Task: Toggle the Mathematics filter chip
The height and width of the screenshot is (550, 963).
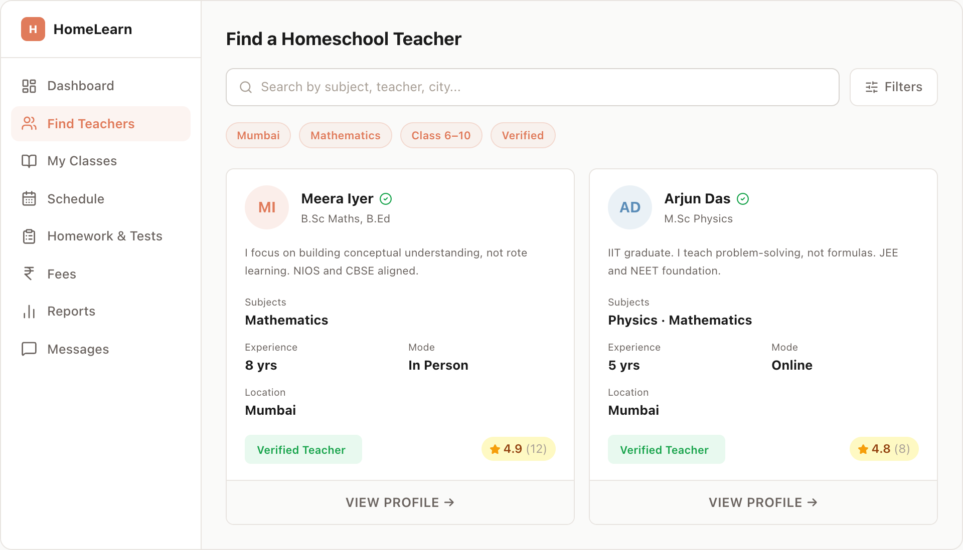Action: (x=345, y=135)
